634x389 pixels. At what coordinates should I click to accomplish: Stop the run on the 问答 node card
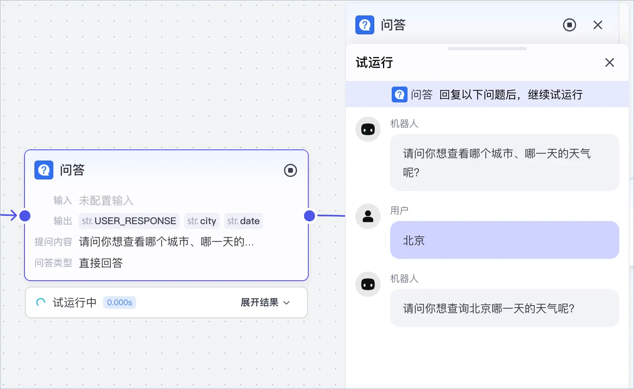pos(291,170)
